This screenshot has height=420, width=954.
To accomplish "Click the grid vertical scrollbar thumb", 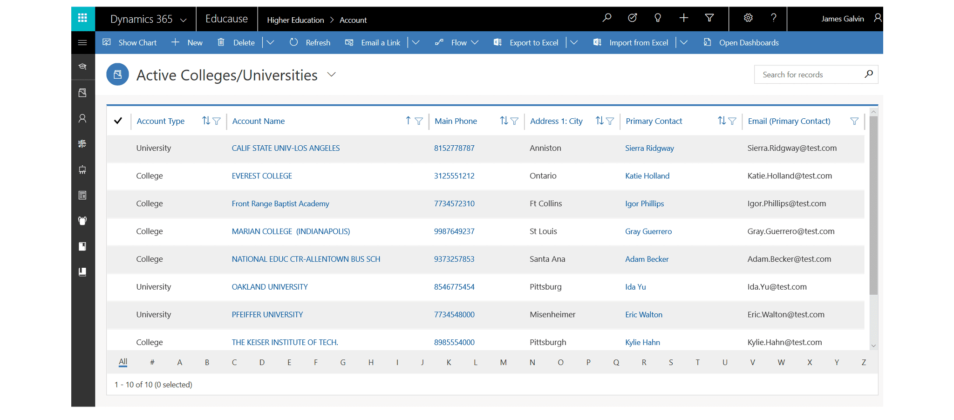I will (873, 205).
